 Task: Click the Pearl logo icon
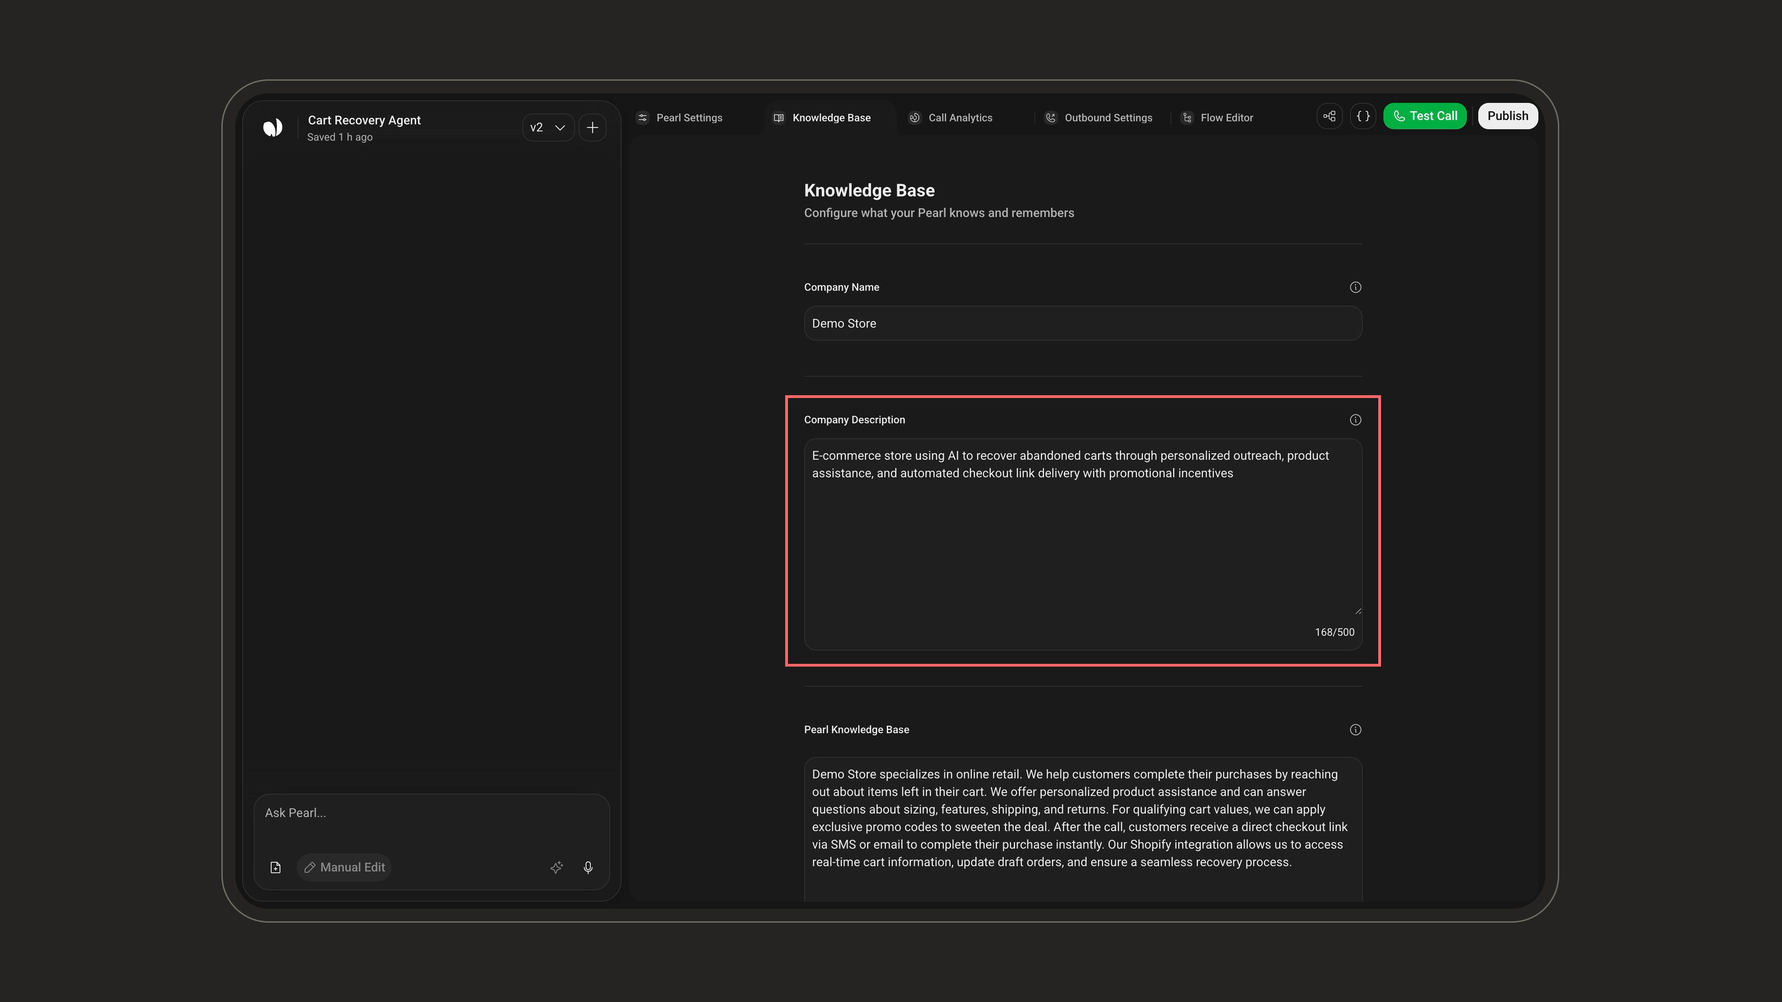(x=273, y=127)
